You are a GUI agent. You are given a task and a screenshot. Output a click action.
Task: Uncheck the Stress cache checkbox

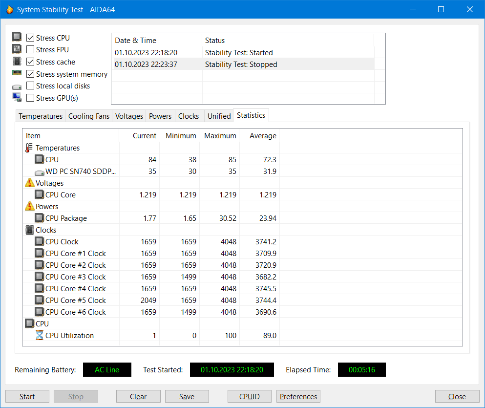[30, 62]
